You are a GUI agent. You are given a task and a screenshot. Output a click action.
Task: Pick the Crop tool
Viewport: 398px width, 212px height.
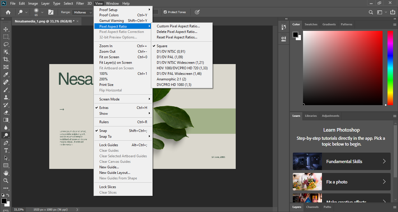[x=6, y=59]
